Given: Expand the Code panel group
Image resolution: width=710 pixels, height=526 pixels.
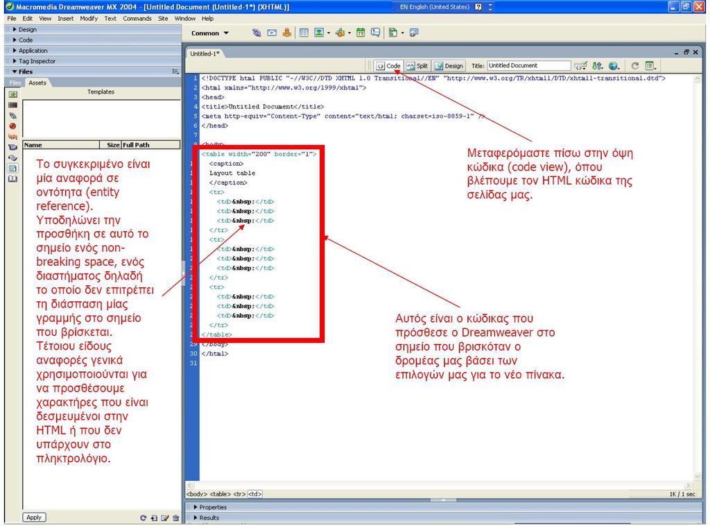Looking at the screenshot, I should [x=15, y=40].
